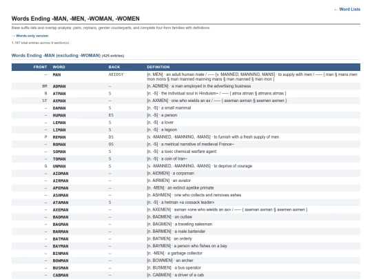Viewport: 372px width, 279px height.
Task: Select the word BARMAN
Action: (61, 231)
